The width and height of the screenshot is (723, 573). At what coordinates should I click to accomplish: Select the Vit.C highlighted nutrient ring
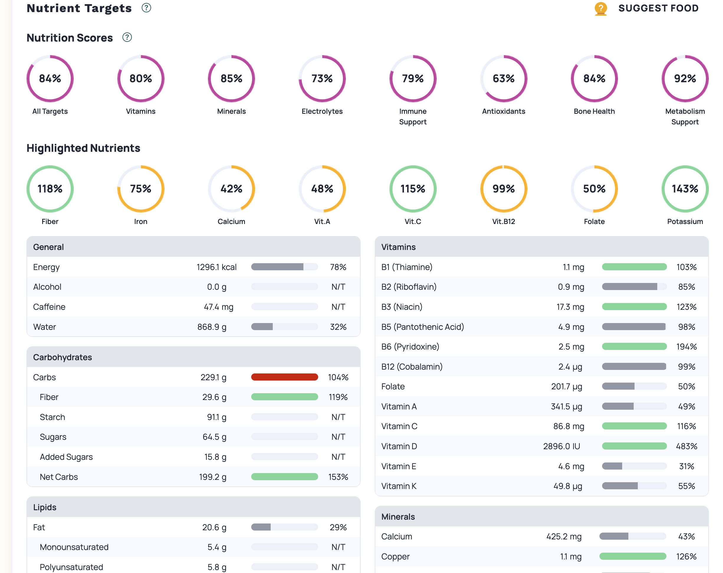click(x=413, y=188)
